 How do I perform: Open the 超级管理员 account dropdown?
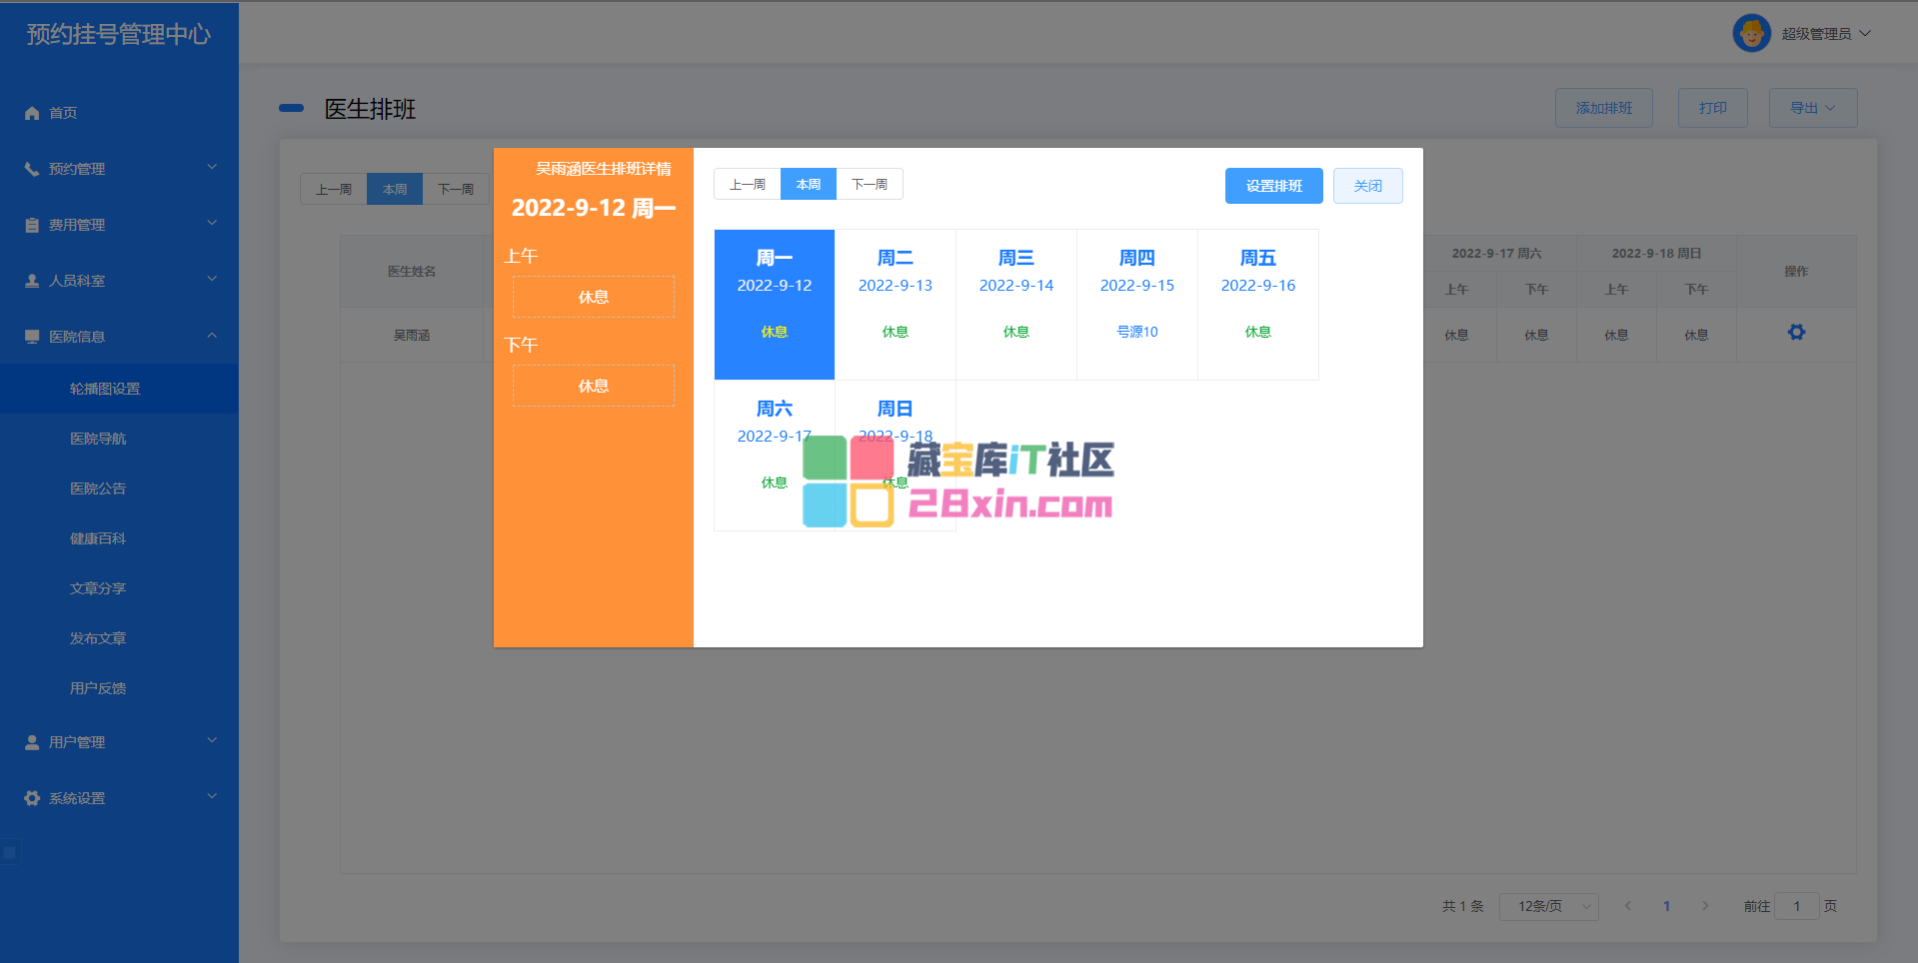[1826, 34]
